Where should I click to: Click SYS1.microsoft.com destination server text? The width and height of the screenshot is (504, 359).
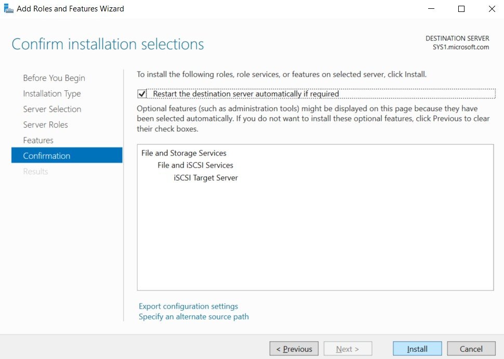point(460,47)
